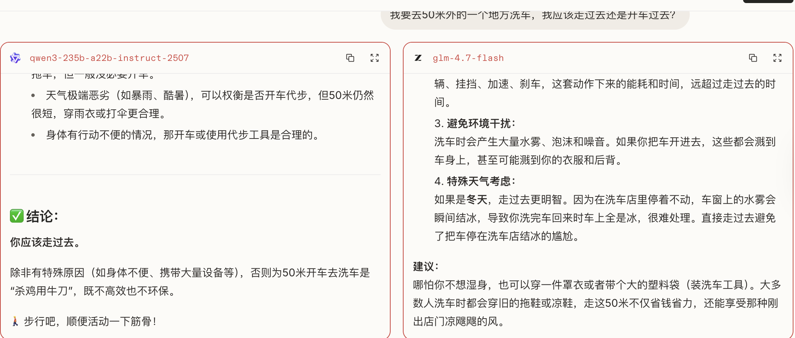Expand the glm-4.7-flash panel to fullscreen

(x=777, y=58)
